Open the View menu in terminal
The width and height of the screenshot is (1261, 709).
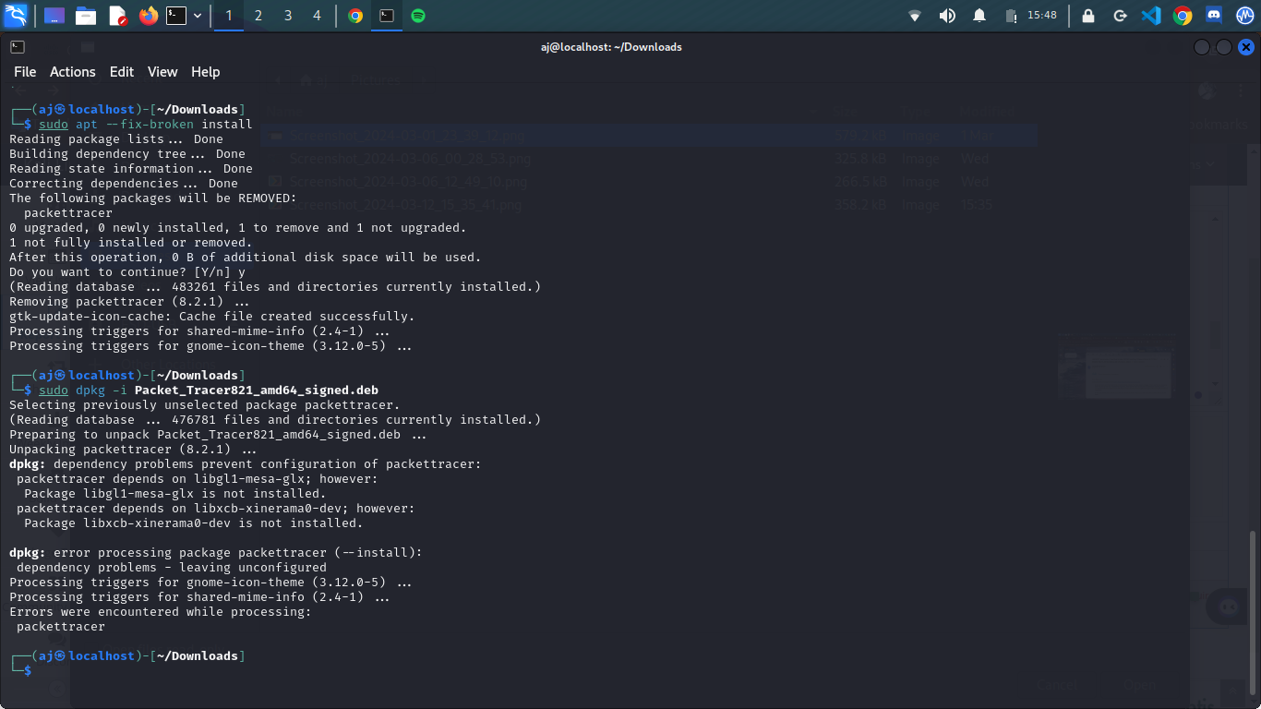[162, 72]
